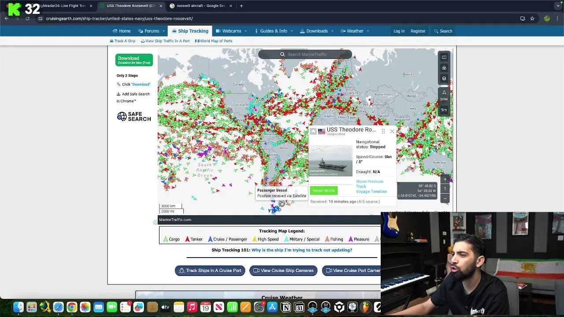This screenshot has height=317, width=564.
Task: Click the drag handle dots on vessel popup
Action: point(383,131)
